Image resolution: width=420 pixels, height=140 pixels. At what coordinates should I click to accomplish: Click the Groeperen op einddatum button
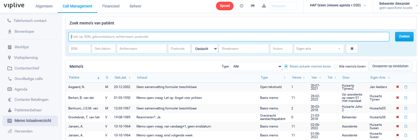click(390, 66)
